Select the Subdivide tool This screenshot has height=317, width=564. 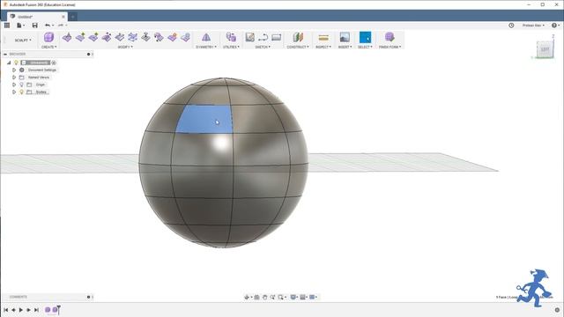93,37
